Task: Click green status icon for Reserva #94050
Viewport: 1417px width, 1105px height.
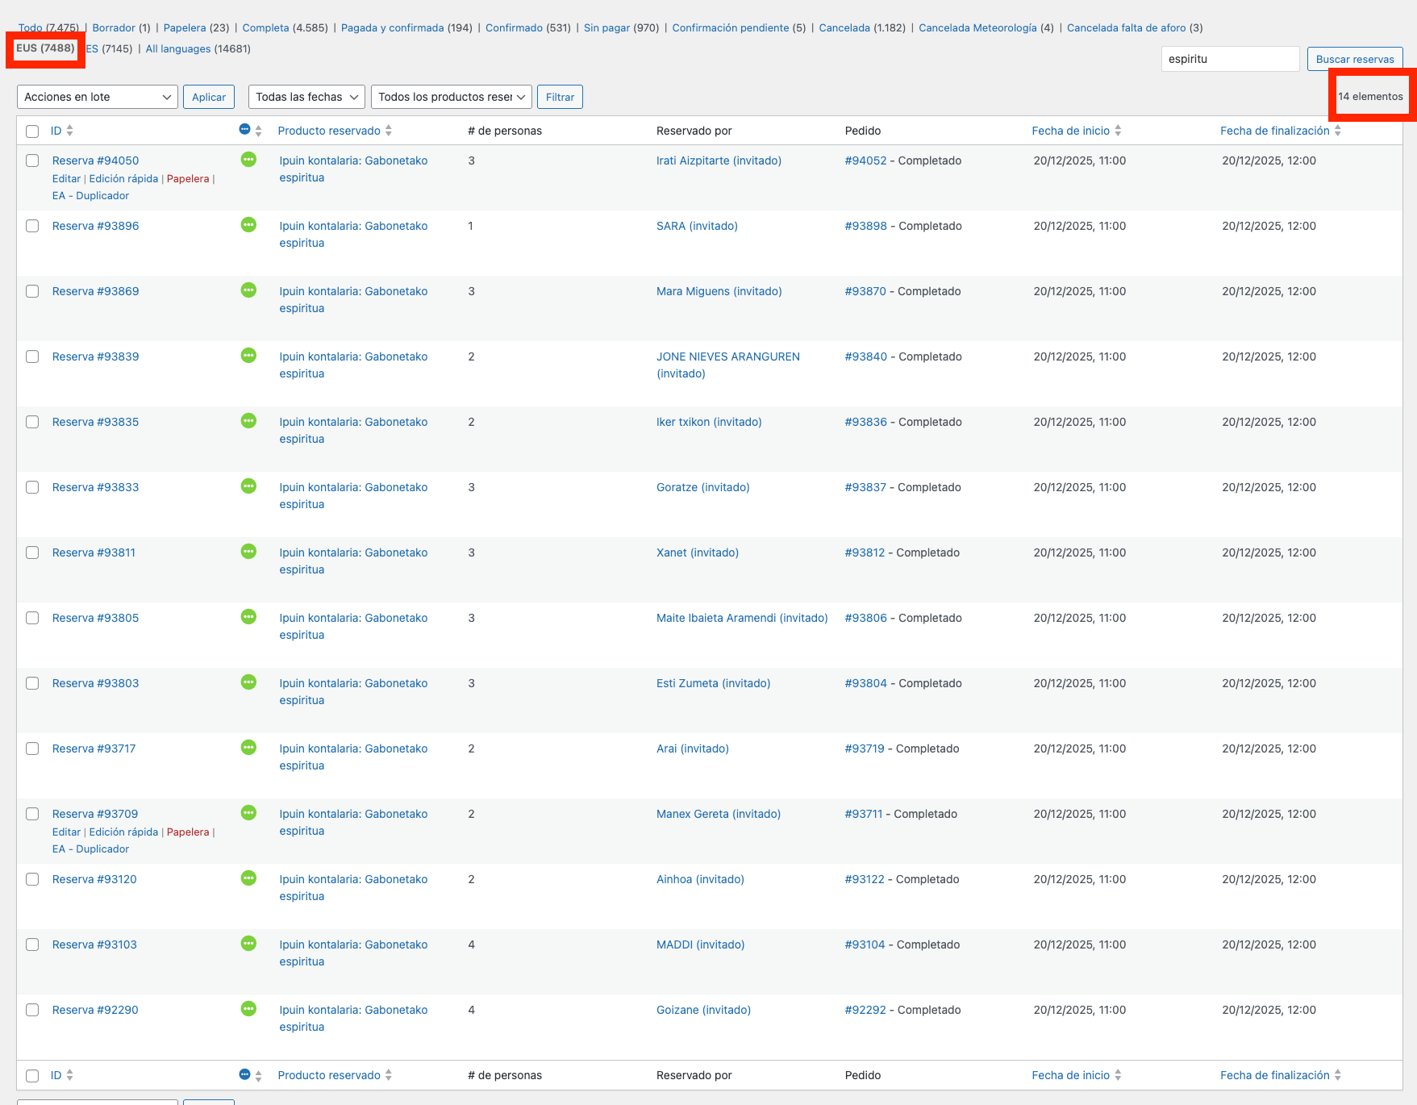Action: (x=248, y=160)
